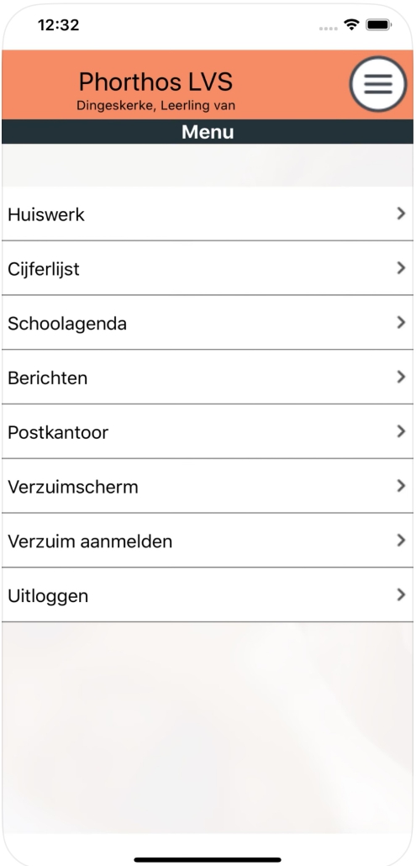This screenshot has width=416, height=866.
Task: Select Schoolagenda from the menu
Action: pos(208,323)
